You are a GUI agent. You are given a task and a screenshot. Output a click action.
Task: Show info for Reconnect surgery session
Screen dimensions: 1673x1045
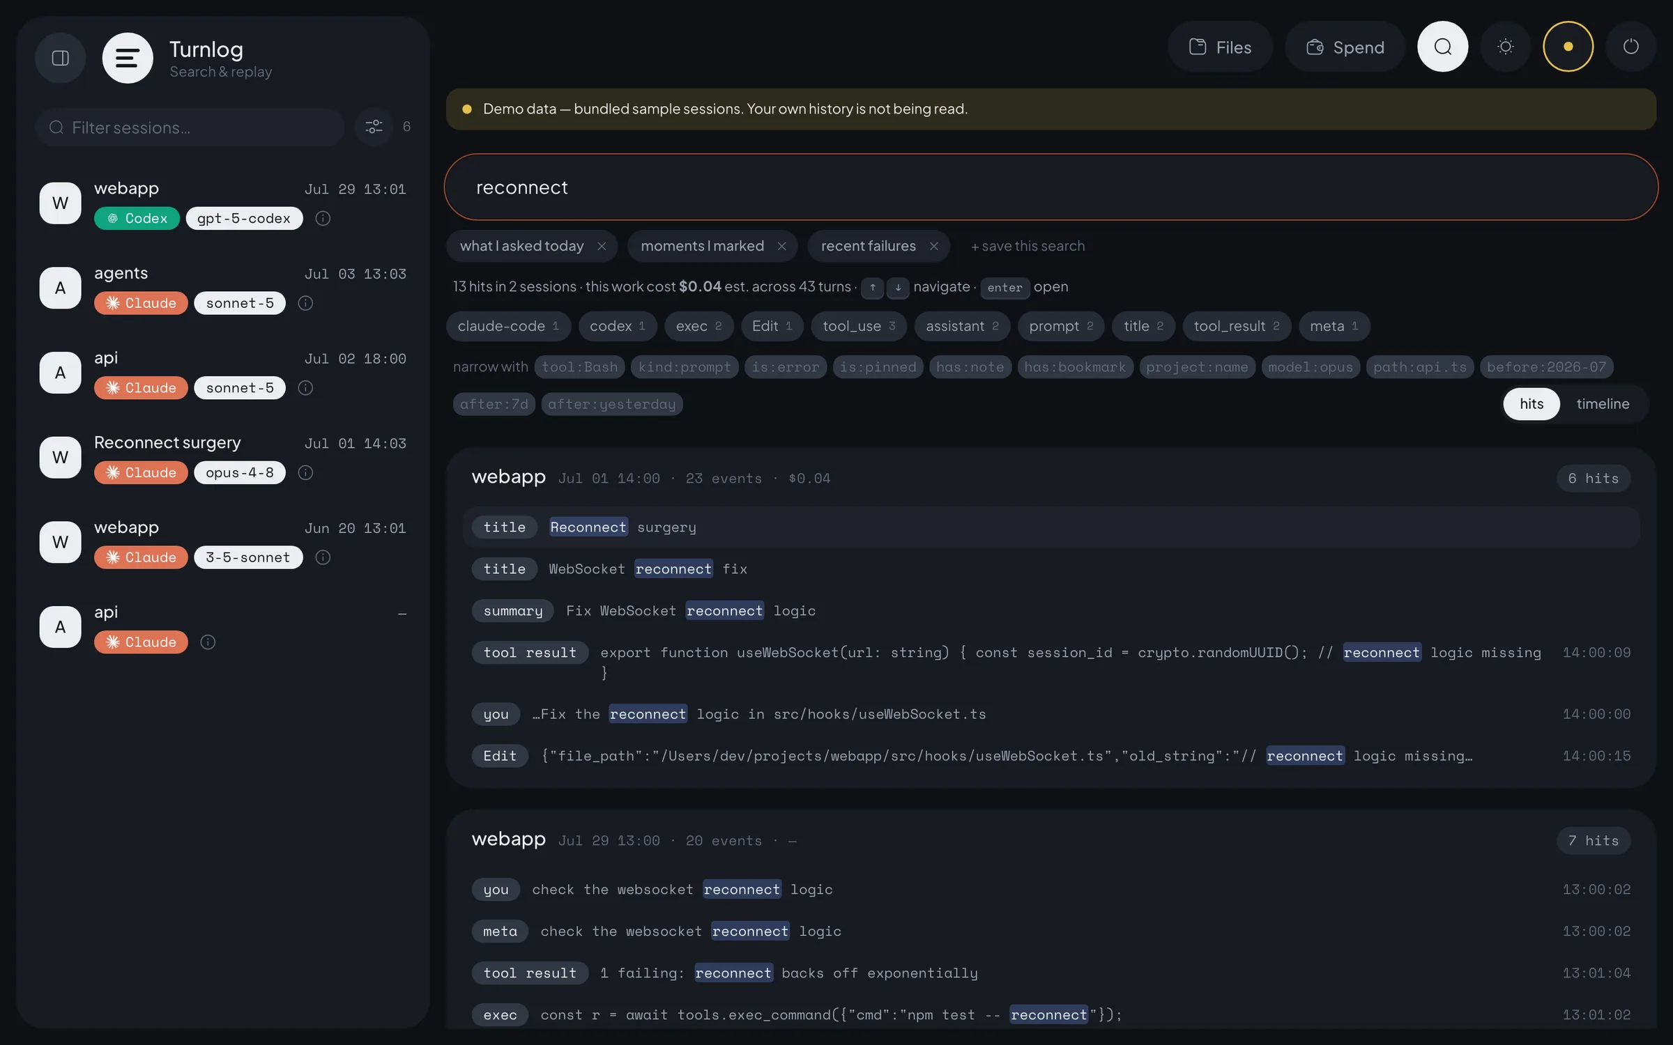[305, 472]
